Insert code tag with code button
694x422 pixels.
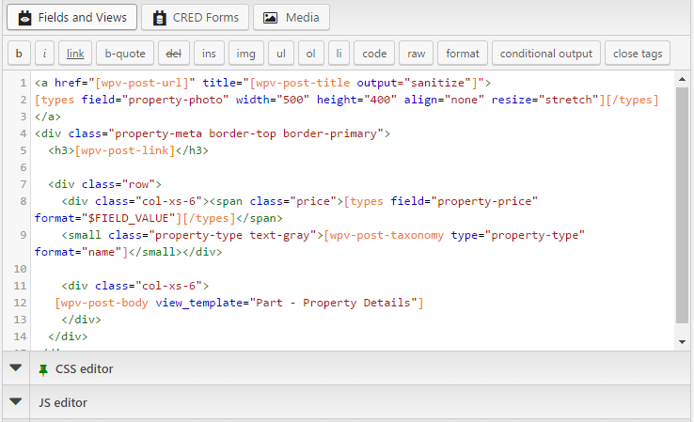click(x=374, y=54)
